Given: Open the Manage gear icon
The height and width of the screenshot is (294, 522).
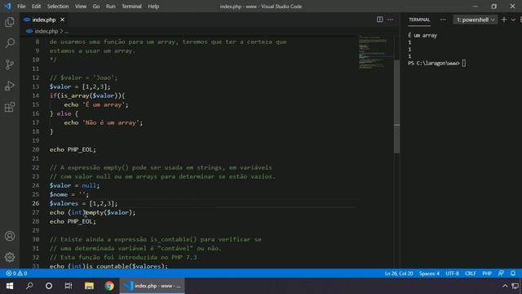Looking at the screenshot, I should pos(10,257).
